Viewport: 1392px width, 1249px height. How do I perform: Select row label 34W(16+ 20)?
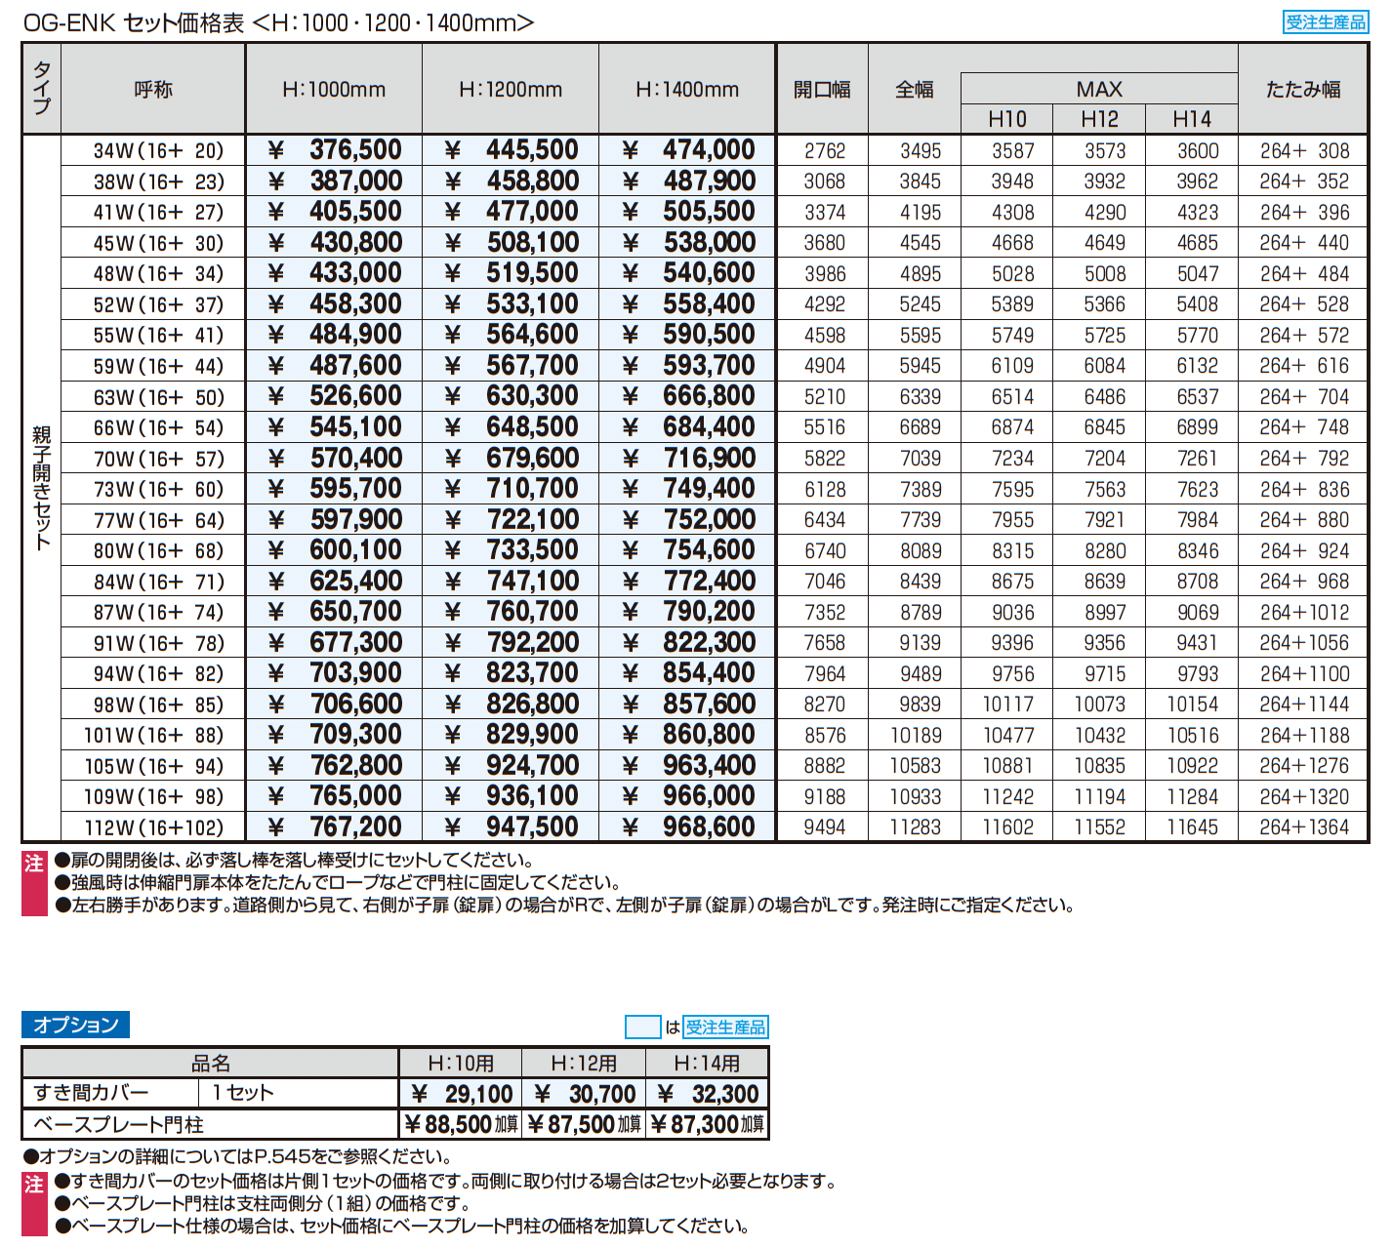point(158,150)
